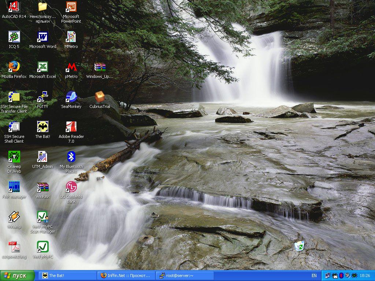Select the My Bluetooth Places desktop icon
This screenshot has width=375, height=281.
(71, 162)
